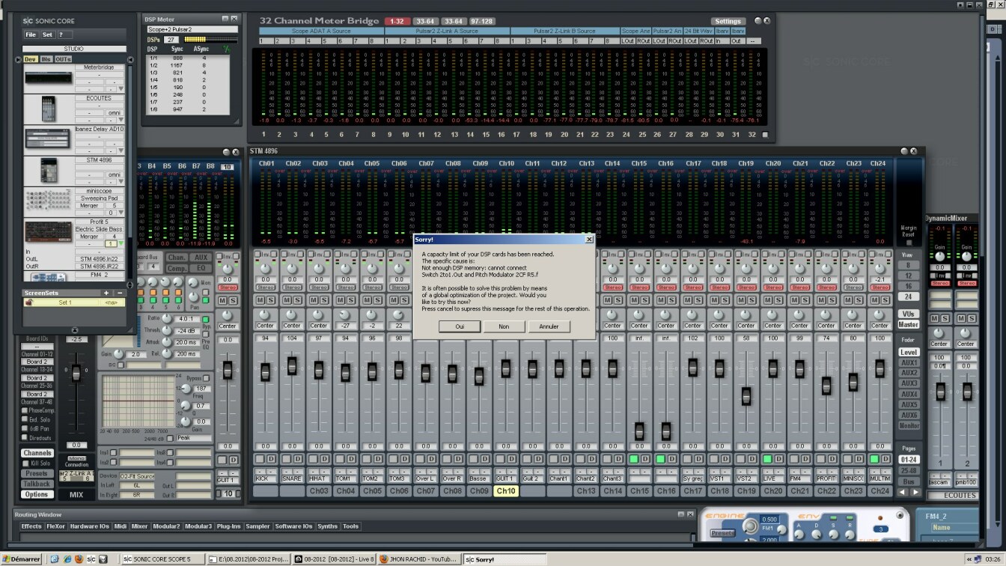Open the Live 8 taskbar item
The image size is (1006, 566).
tap(332, 559)
